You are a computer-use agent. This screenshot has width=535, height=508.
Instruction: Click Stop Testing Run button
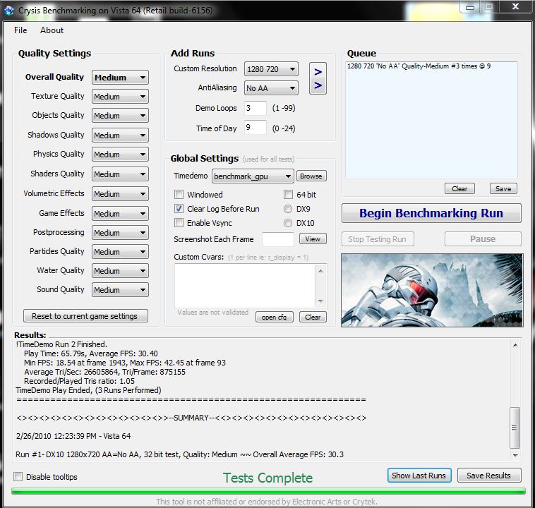[378, 239]
